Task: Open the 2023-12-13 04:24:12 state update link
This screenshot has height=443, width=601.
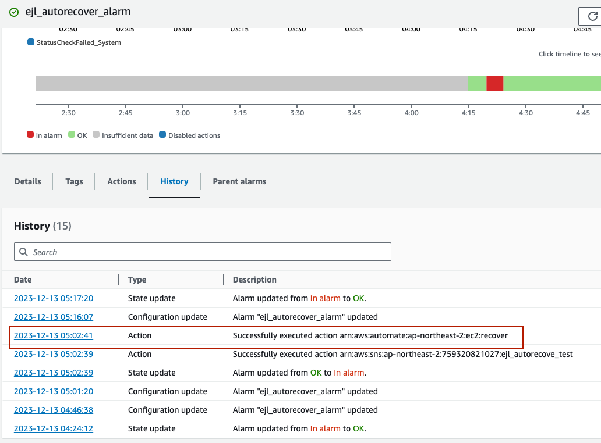Action: coord(54,428)
